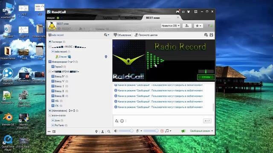Collapse the MUSIC channel group
273x153 pixels.
[49, 47]
